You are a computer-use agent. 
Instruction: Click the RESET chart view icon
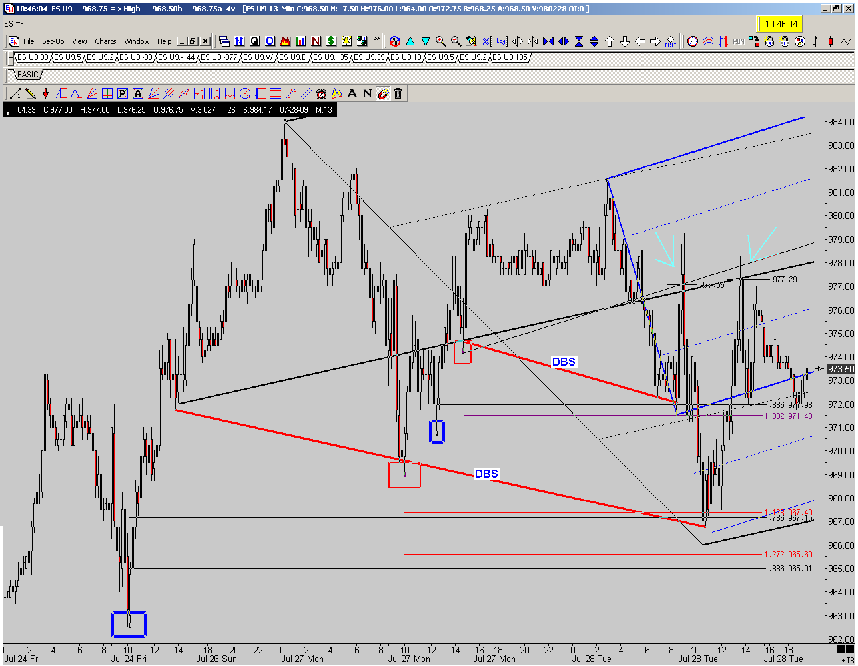[x=671, y=41]
